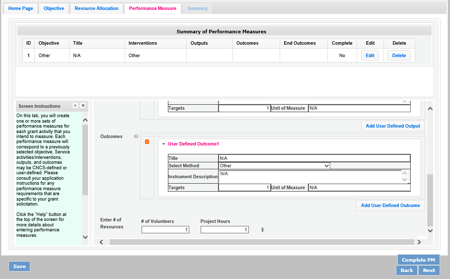Click the orange remove outcome icon
The image size is (450, 279).
pos(147,142)
